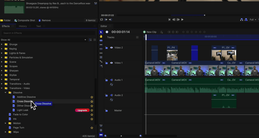Switch to the History tab
The height and width of the screenshot is (138, 259).
coord(23,26)
